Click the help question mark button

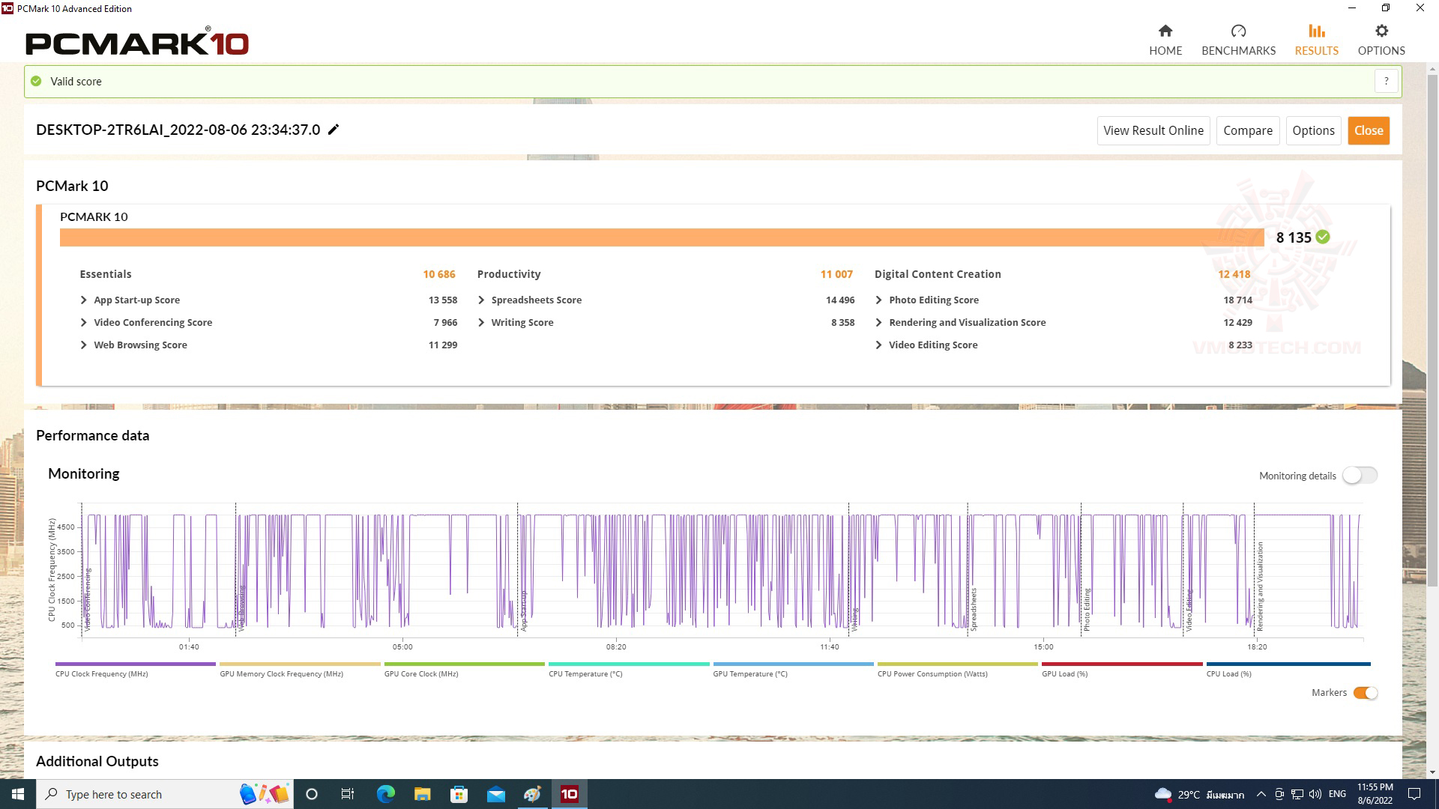tap(1387, 81)
